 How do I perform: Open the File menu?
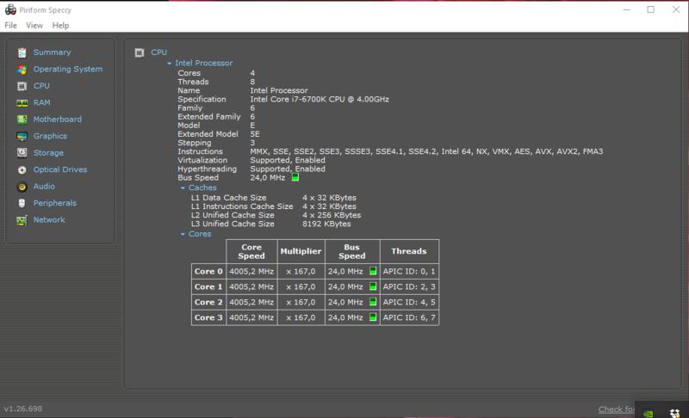click(x=10, y=26)
